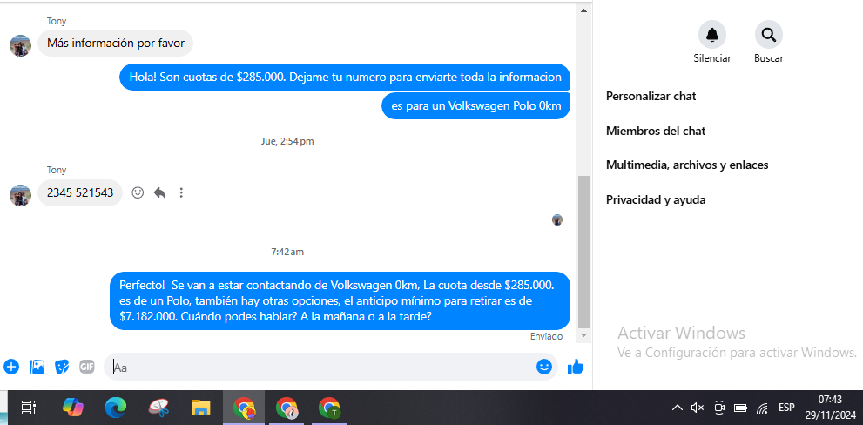This screenshot has height=425, width=863.
Task: Open Copilot from the taskbar
Action: (x=72, y=408)
